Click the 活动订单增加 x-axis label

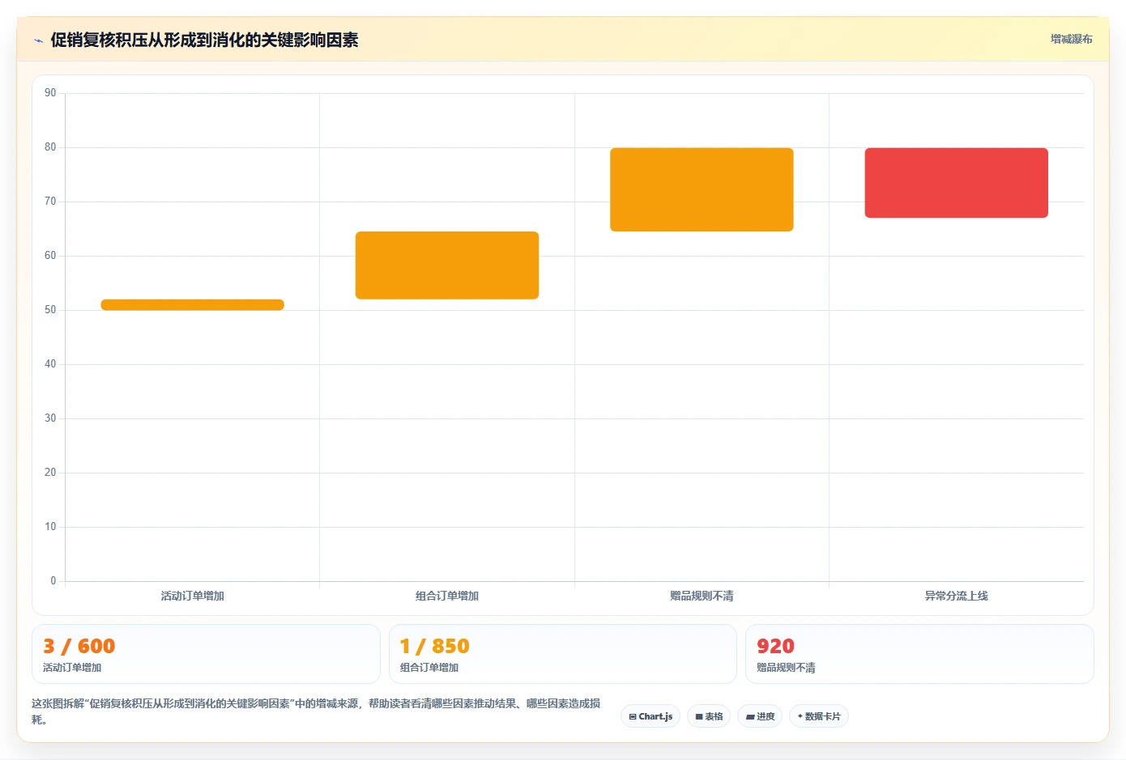[x=192, y=596]
